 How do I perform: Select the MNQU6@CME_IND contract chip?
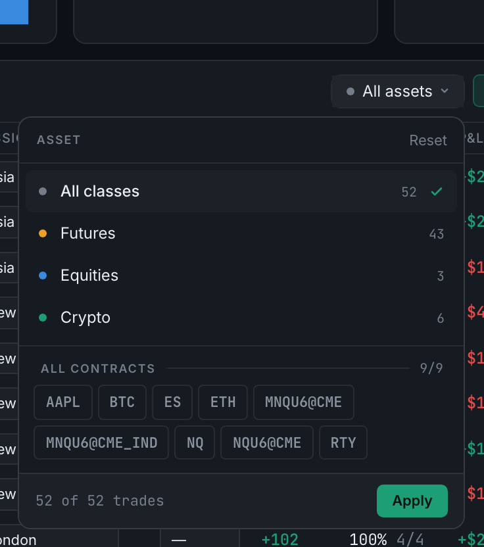[x=101, y=442]
